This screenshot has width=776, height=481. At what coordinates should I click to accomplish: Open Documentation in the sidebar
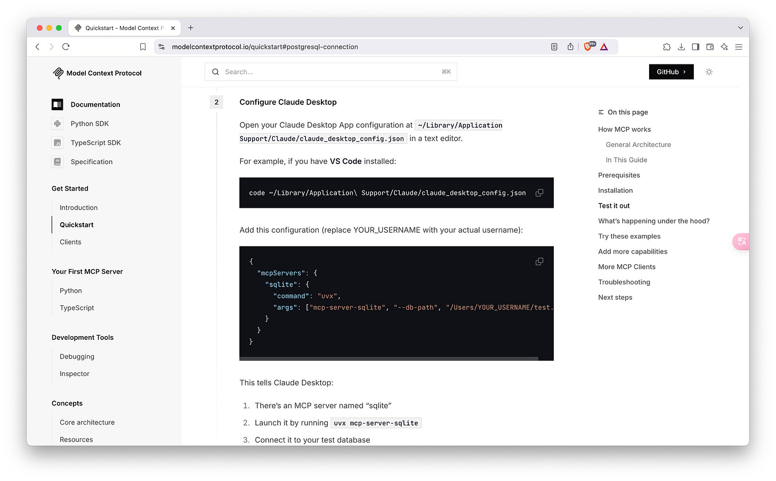(x=95, y=104)
